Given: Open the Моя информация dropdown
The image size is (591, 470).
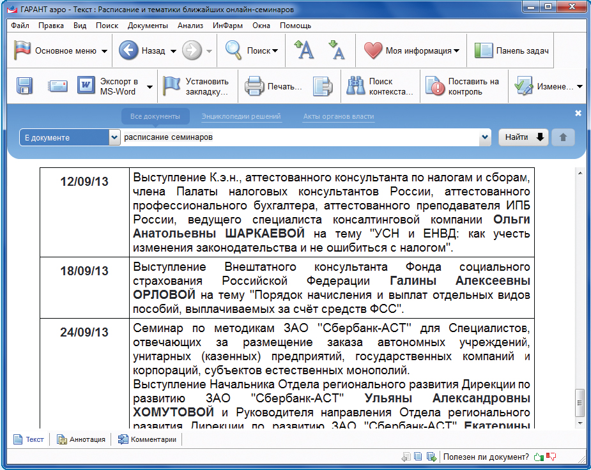Looking at the screenshot, I should point(456,51).
